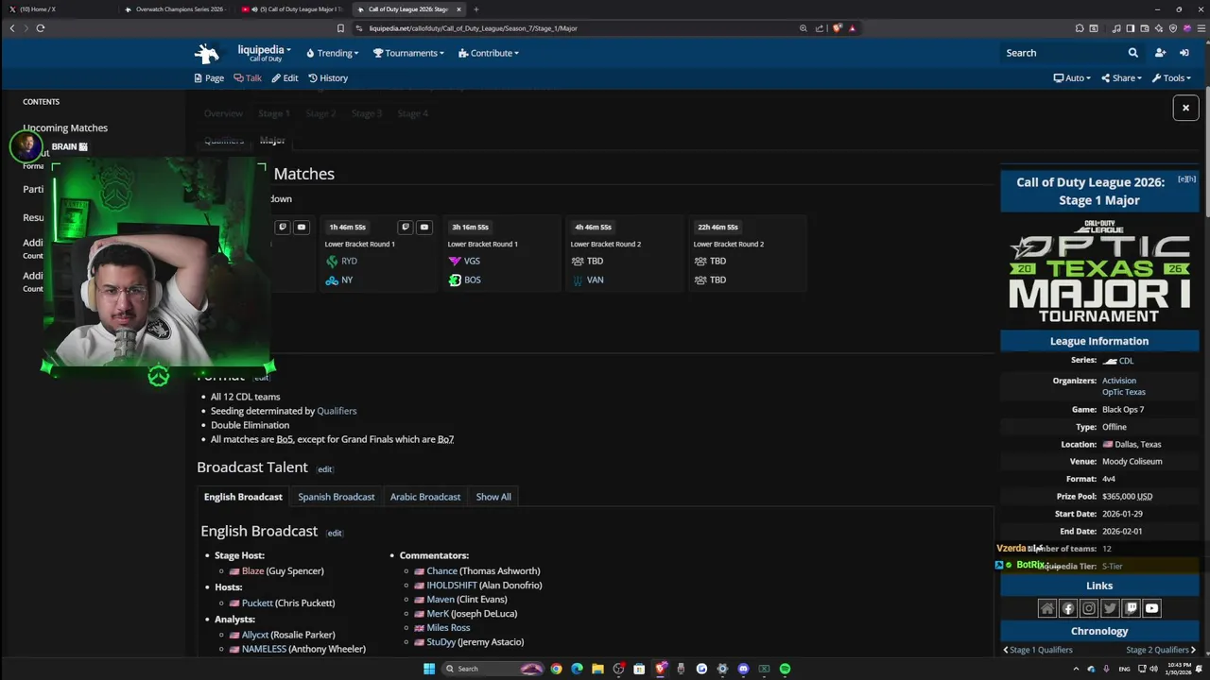The width and height of the screenshot is (1210, 680).
Task: Switch to the Arabic Broadcast tab
Action: [x=425, y=497]
